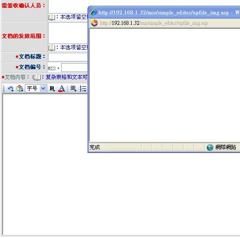This screenshot has width=240, height=238.
Task: Click into the 文档标题 text field
Action: [x=68, y=57]
